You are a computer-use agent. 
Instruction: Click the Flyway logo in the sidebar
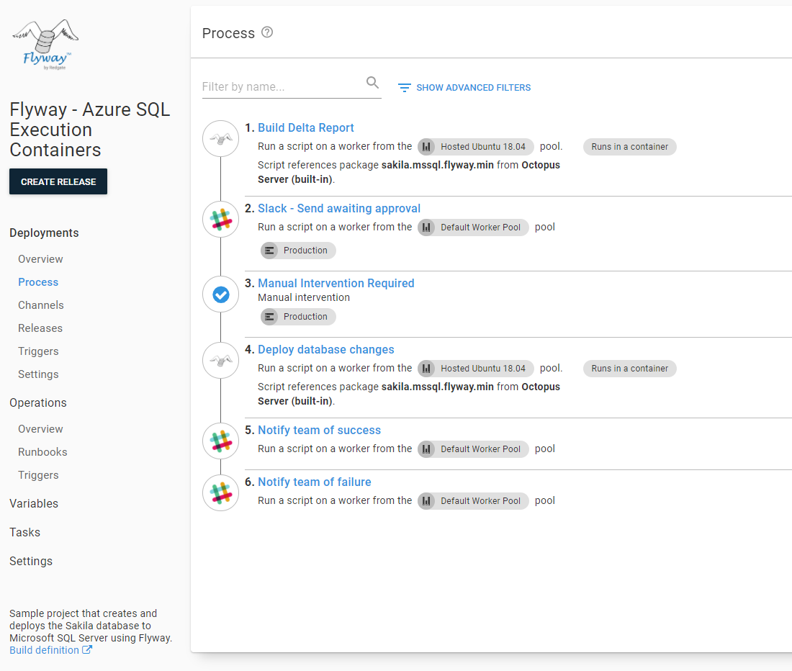45,43
